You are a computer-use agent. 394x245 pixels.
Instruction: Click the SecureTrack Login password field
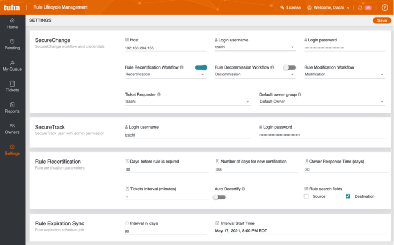tap(322, 135)
